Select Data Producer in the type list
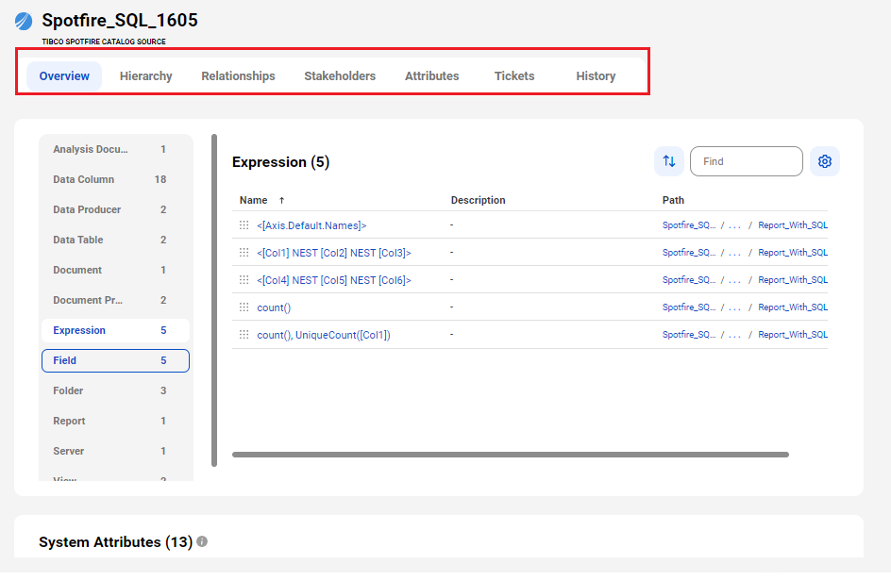 [x=115, y=209]
